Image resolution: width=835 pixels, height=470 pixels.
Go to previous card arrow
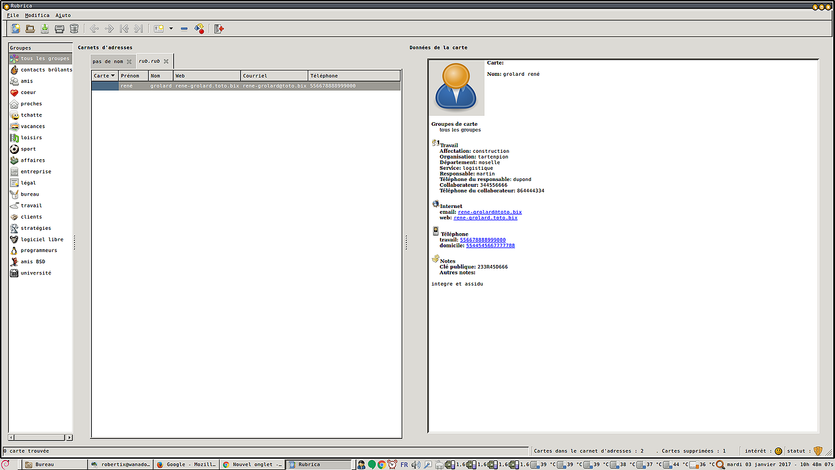pos(94,28)
